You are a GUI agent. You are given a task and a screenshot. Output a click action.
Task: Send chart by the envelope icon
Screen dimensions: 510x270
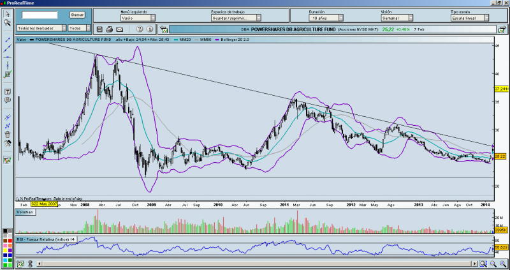(119, 29)
